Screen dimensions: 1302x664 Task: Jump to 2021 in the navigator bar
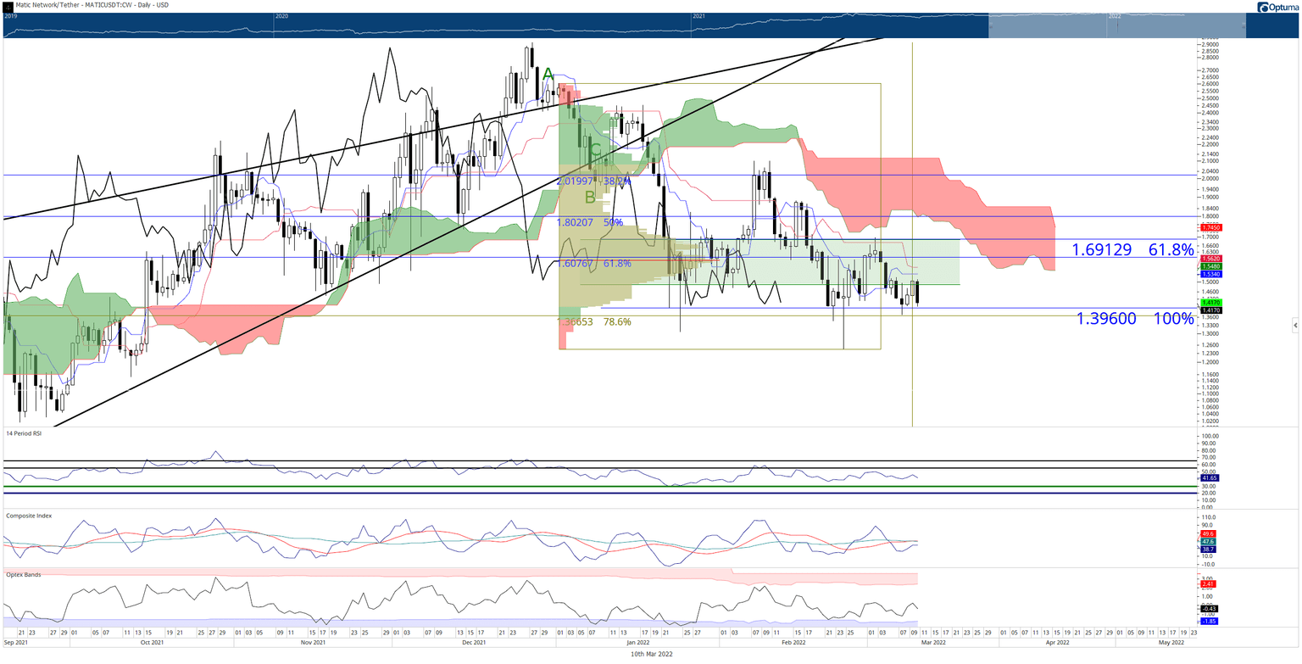point(700,16)
